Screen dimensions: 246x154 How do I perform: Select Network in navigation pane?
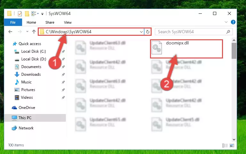(26, 128)
